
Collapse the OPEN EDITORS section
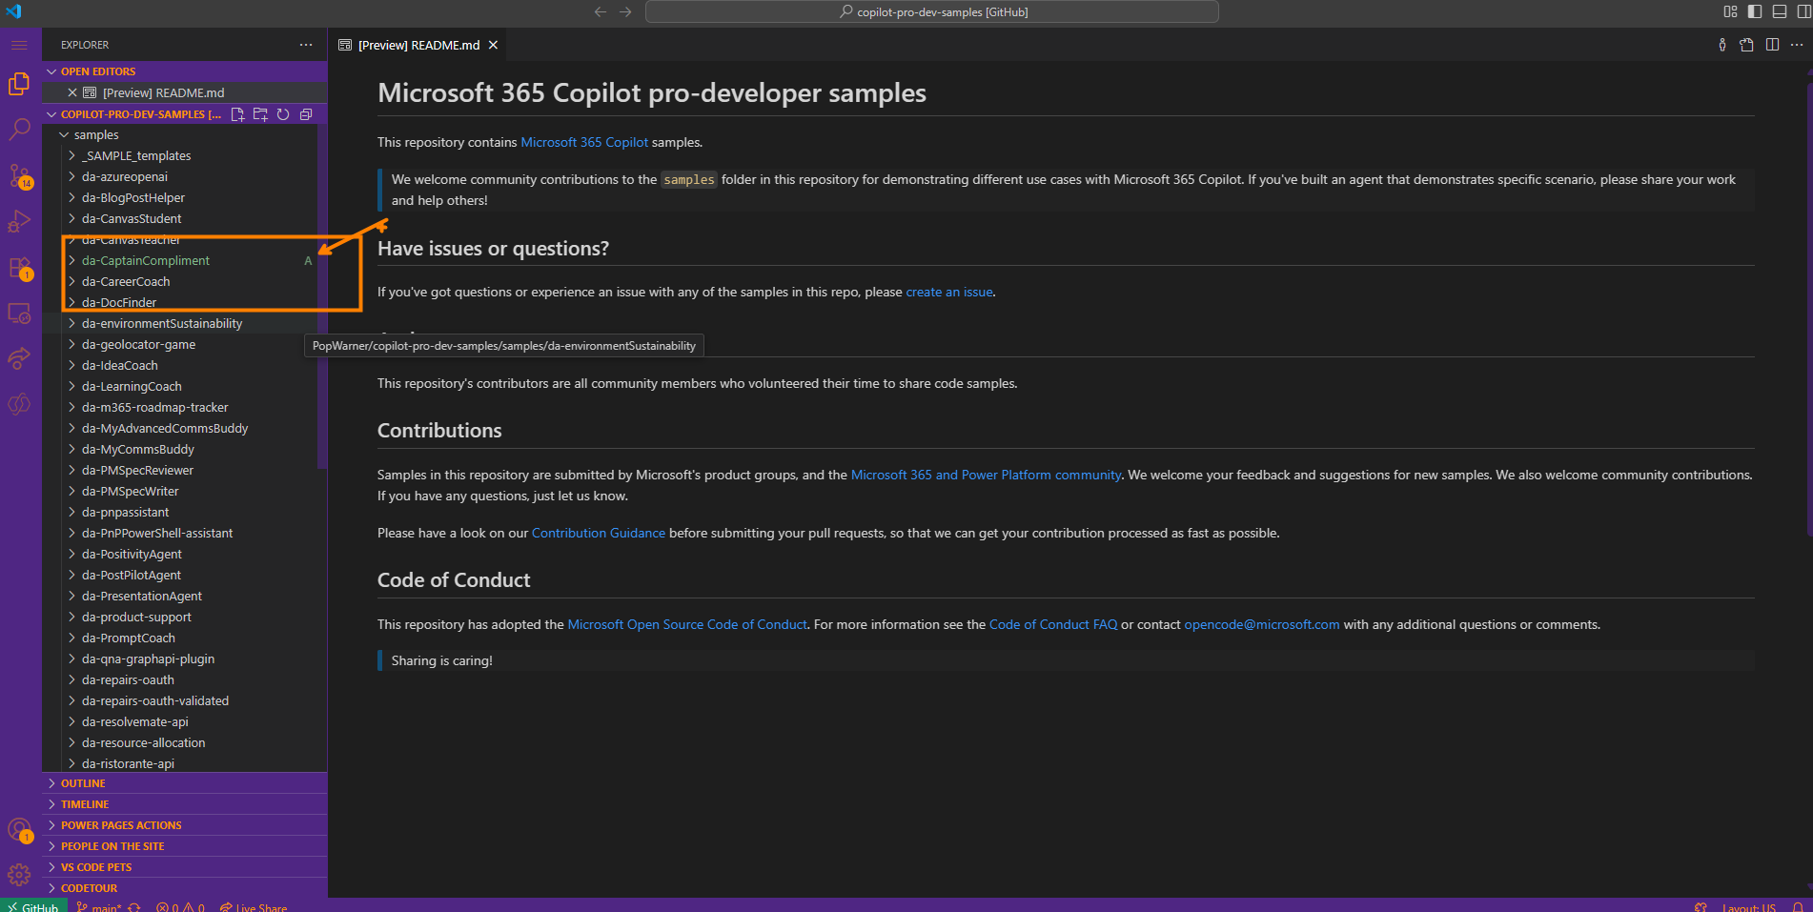[184, 71]
